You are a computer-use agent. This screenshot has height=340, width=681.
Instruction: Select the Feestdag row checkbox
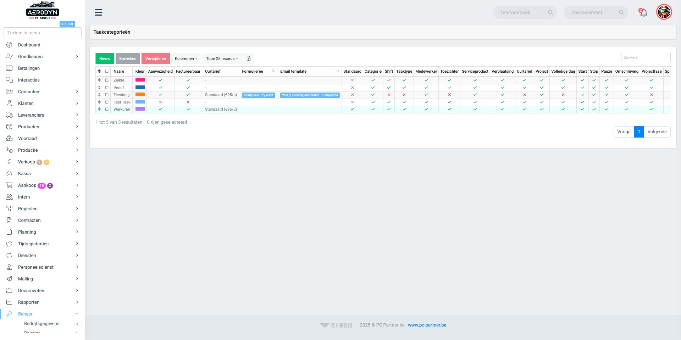click(x=107, y=95)
